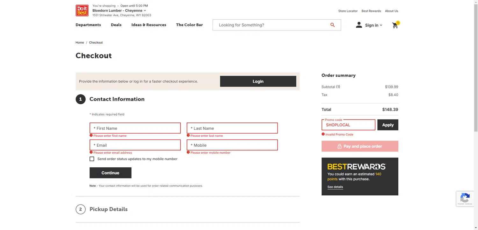Click the Checkout breadcrumb text
Viewport: 478px width, 230px height.
[96, 42]
